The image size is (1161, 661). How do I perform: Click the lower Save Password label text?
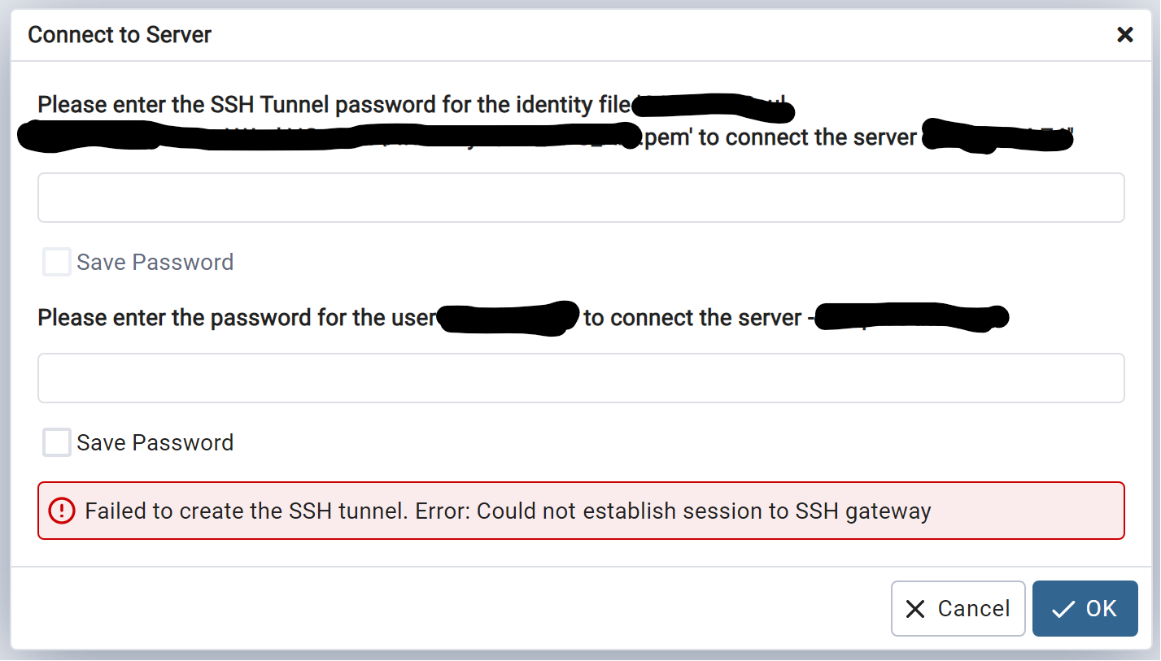155,443
